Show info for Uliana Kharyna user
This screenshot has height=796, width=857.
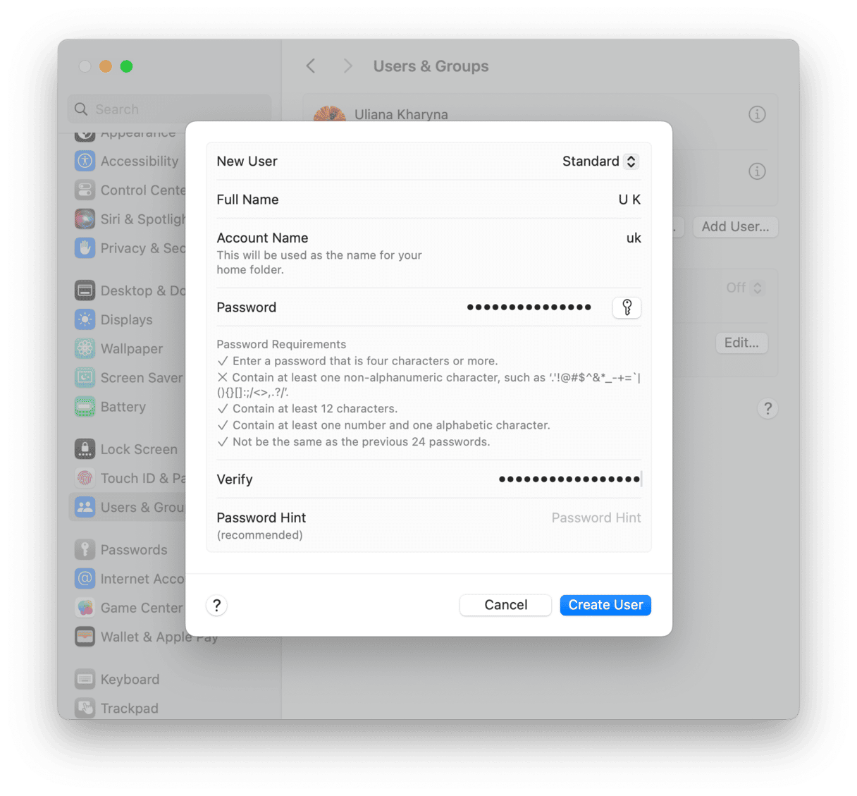click(x=757, y=114)
